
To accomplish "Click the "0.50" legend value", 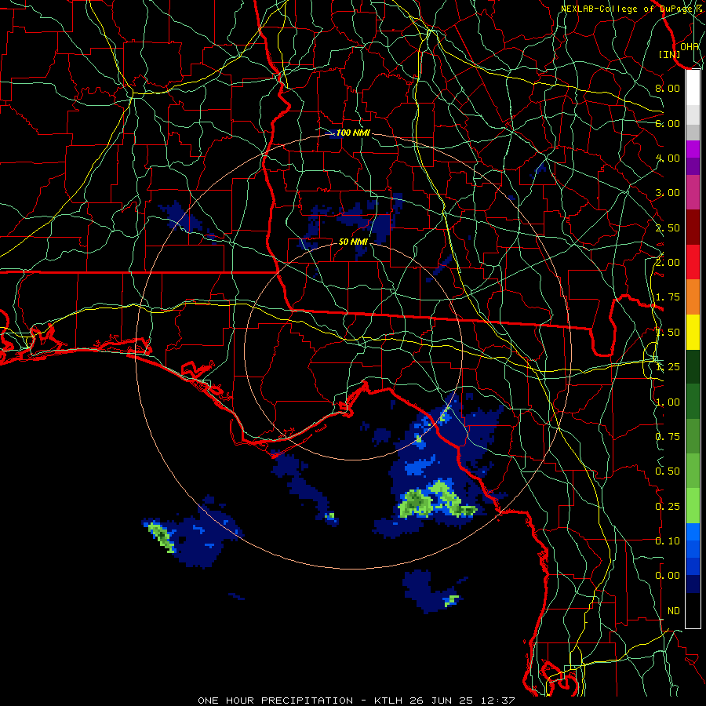I will (668, 471).
